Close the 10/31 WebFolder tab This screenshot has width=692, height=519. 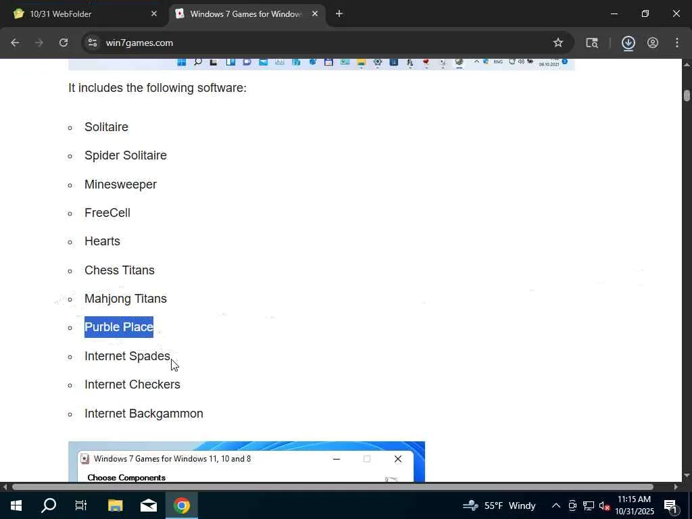click(154, 14)
